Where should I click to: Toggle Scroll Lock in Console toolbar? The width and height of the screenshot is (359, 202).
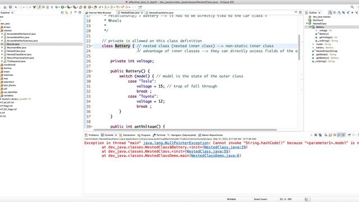330,135
